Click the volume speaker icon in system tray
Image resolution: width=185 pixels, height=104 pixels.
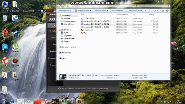pos(171,101)
